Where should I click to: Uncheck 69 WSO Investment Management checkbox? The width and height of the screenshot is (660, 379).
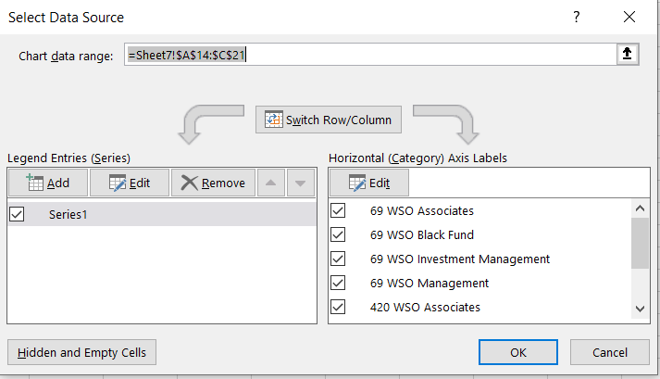[338, 259]
